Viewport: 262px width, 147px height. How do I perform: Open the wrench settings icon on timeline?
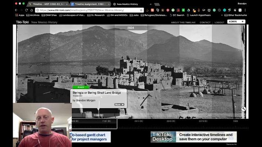click(x=244, y=109)
